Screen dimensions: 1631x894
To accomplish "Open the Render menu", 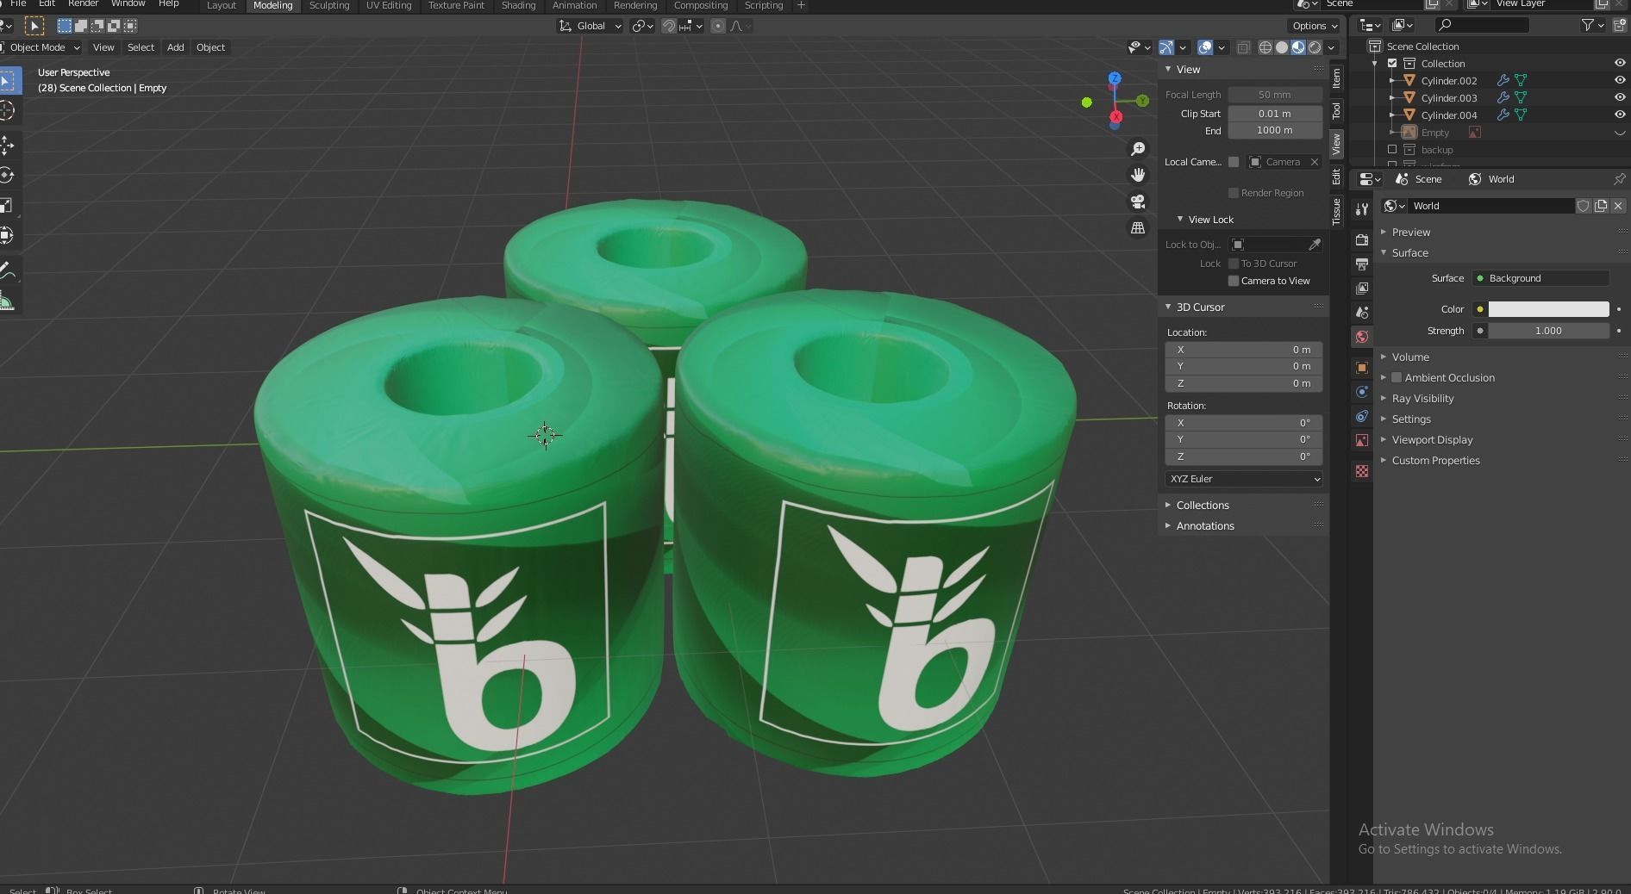I will (x=83, y=5).
